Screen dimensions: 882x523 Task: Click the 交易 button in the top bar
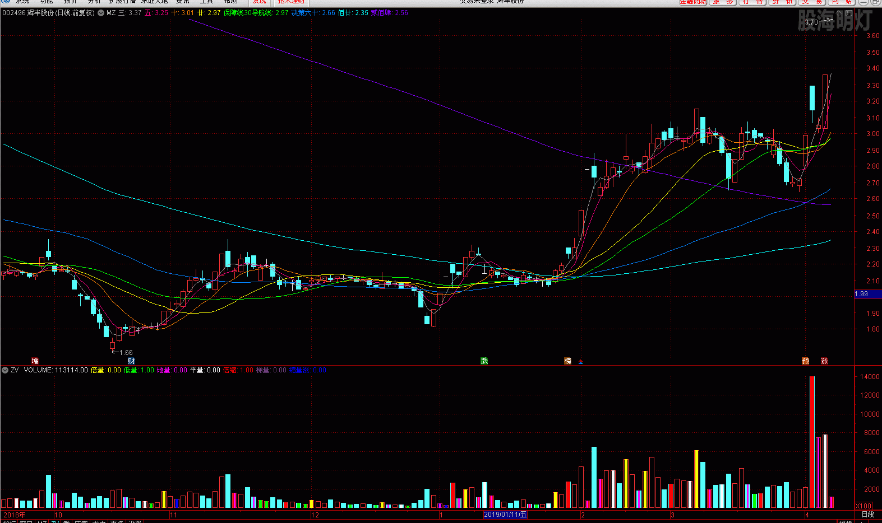(812, 2)
